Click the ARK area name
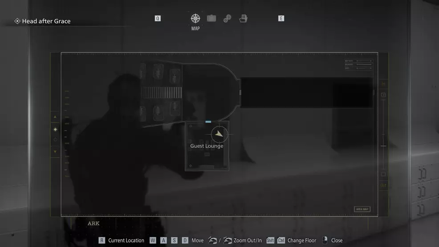This screenshot has width=439, height=247. [x=93, y=223]
